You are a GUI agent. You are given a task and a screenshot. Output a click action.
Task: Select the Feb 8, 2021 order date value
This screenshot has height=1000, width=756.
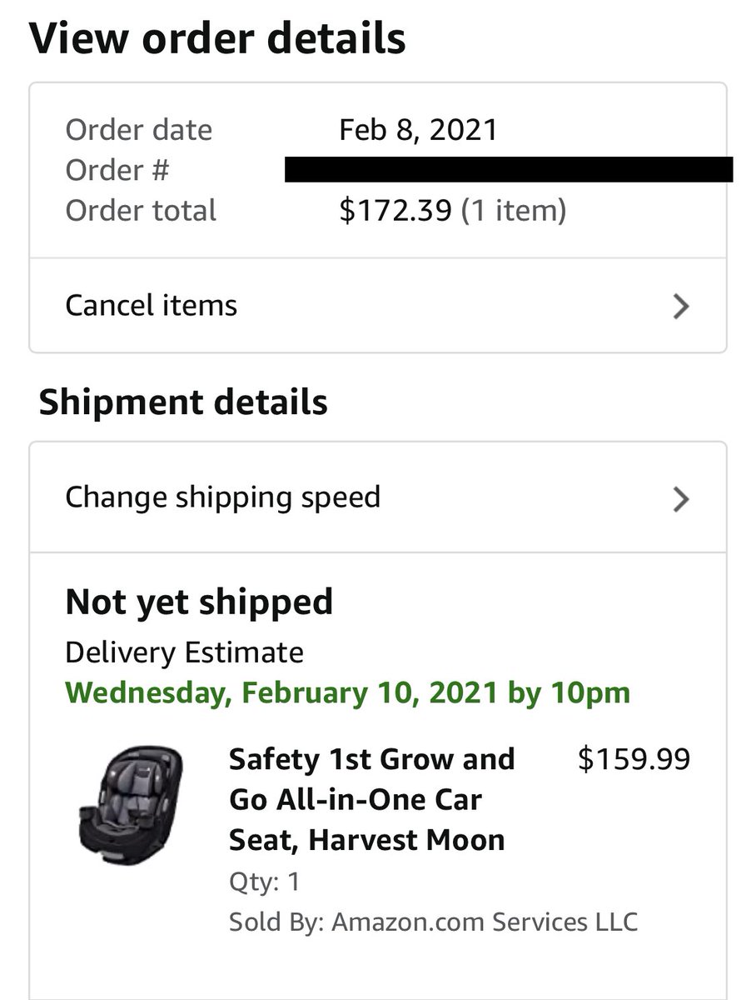(x=418, y=130)
